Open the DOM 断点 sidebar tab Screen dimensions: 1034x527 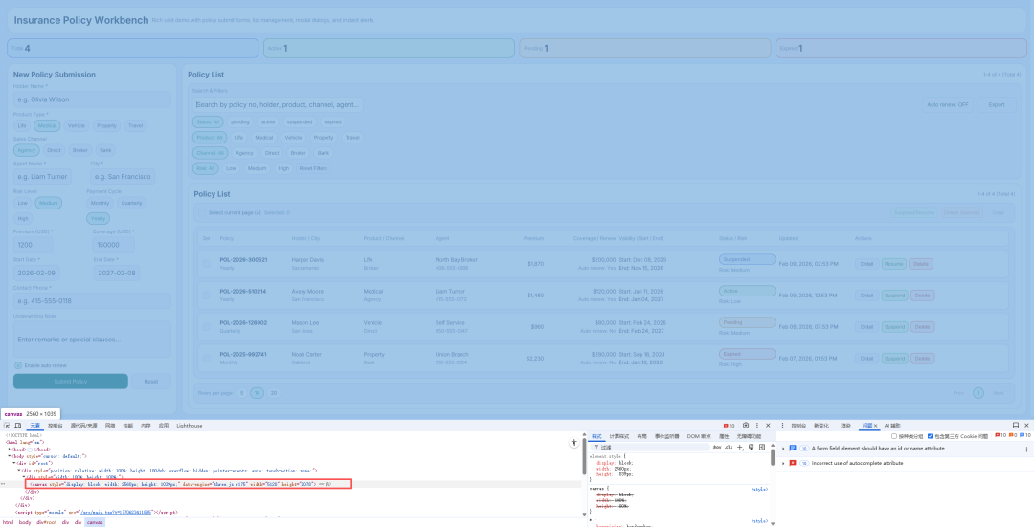[x=699, y=436]
